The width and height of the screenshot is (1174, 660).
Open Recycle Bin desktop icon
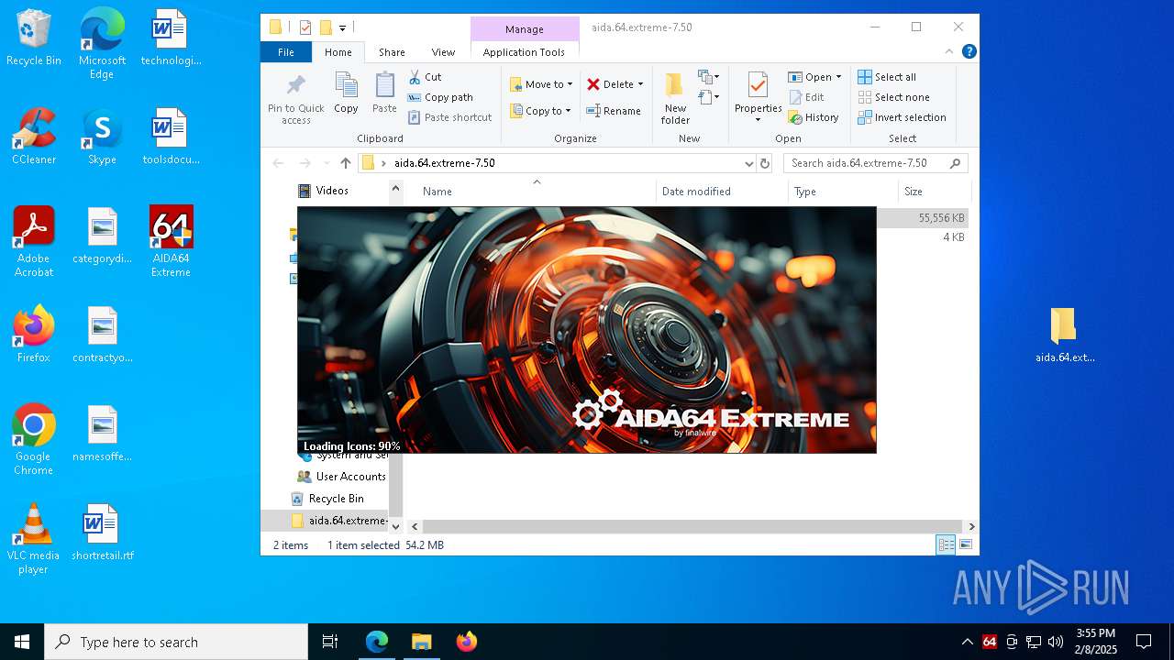click(34, 38)
